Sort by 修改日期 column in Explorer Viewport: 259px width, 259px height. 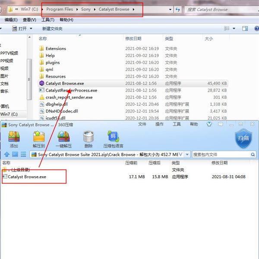click(133, 38)
